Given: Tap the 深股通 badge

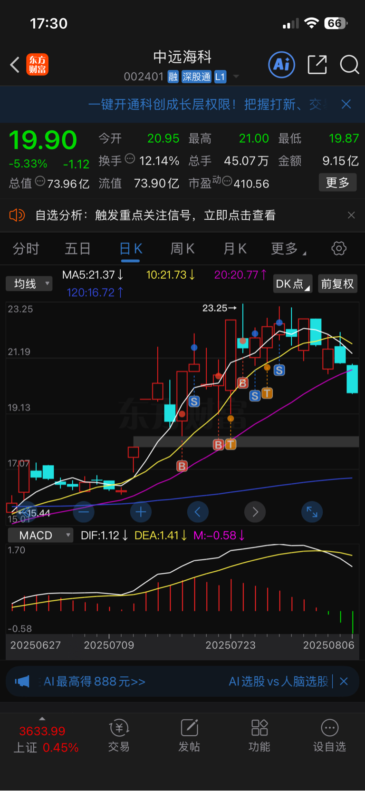Looking at the screenshot, I should click(196, 77).
